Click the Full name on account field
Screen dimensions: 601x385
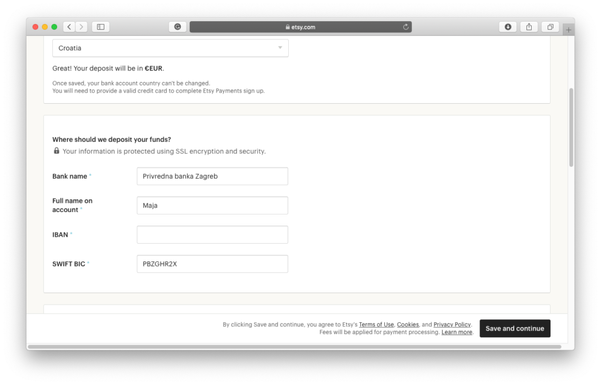212,206
